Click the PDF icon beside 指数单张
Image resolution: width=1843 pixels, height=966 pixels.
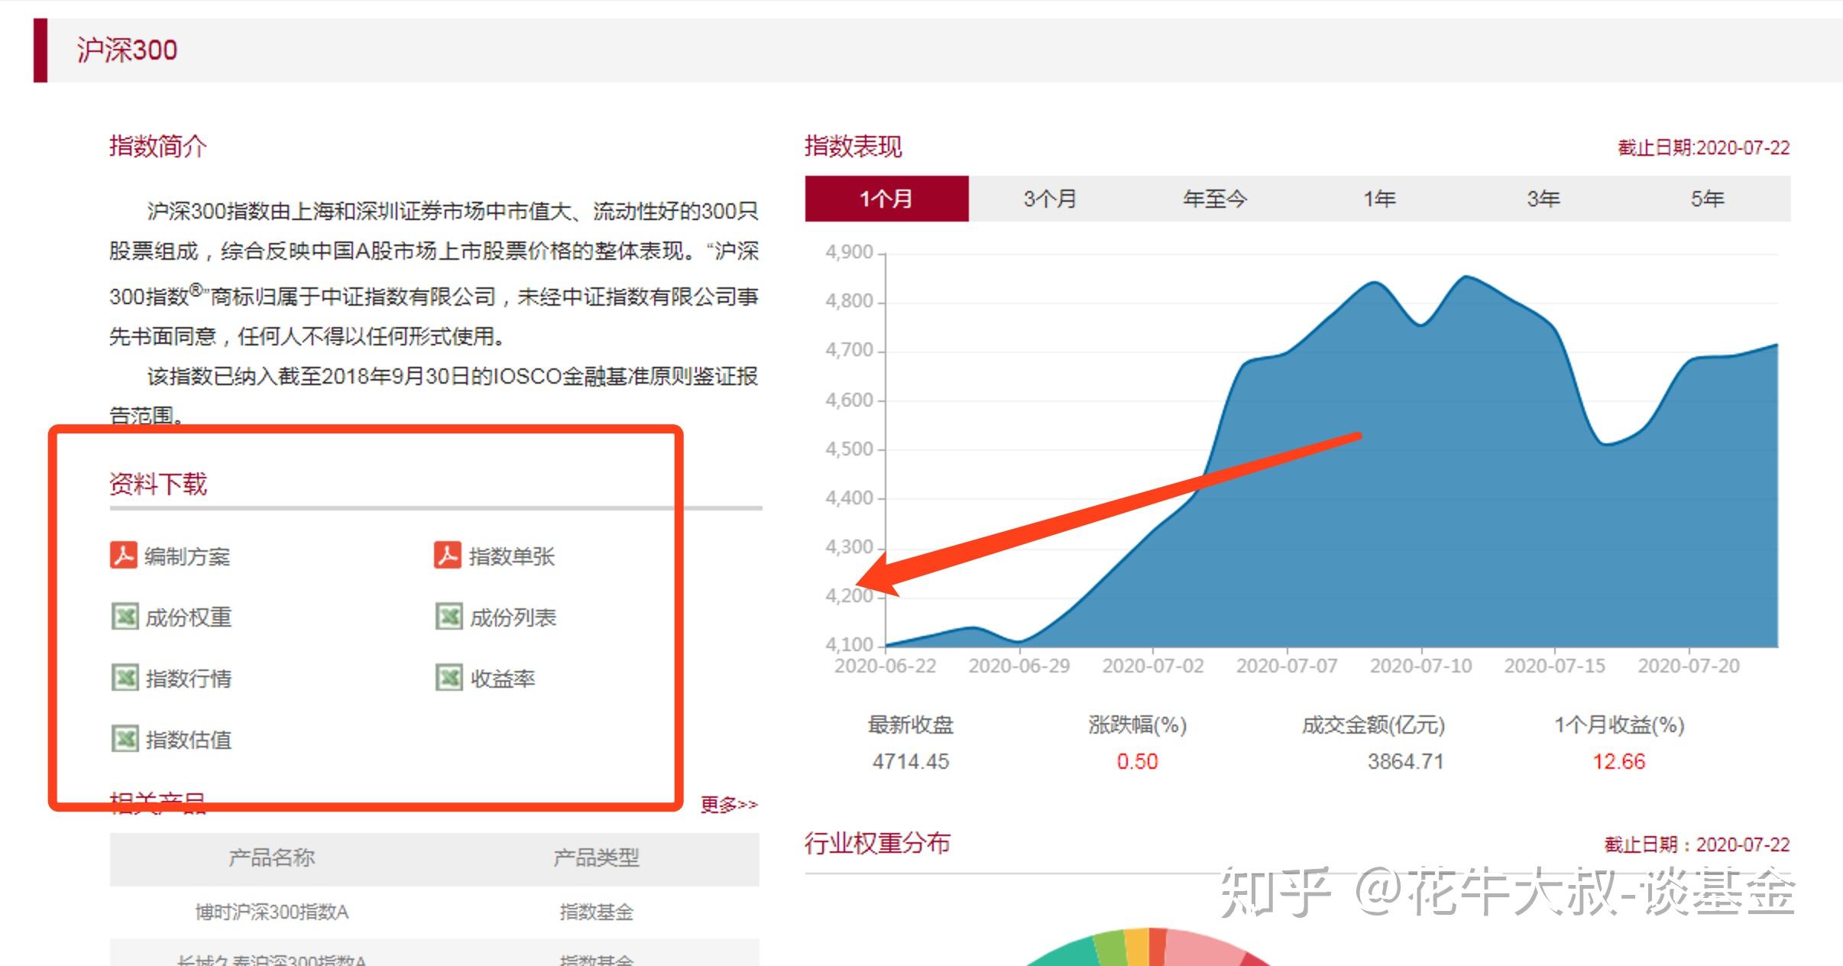click(x=448, y=556)
